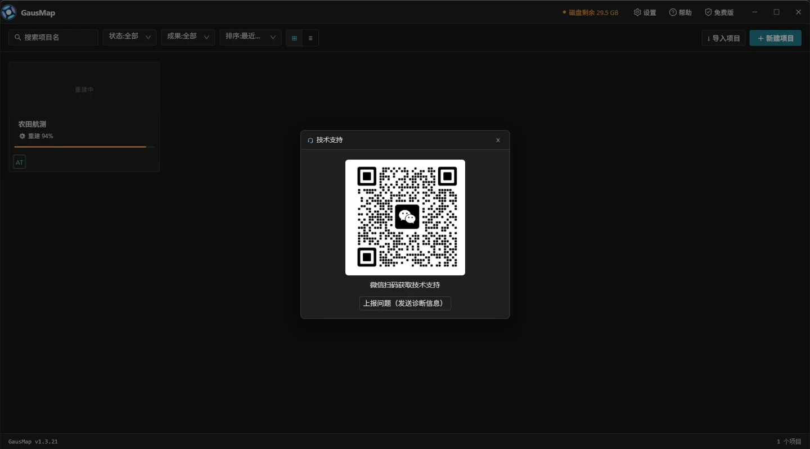Click 上报问题（发送诊断信息）button
This screenshot has width=810, height=449.
(x=405, y=303)
